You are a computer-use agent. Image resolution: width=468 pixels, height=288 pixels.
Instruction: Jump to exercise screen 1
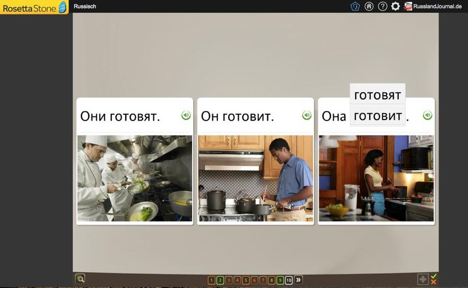pos(211,280)
